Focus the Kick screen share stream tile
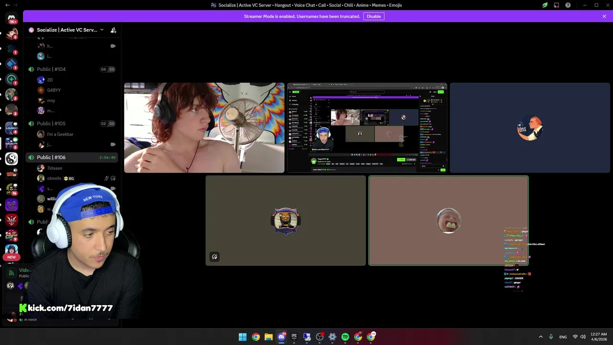The image size is (613, 345). coord(367,127)
